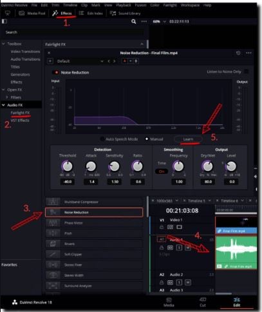Go to the next preset arrow
262x312 pixels.
pos(115,61)
